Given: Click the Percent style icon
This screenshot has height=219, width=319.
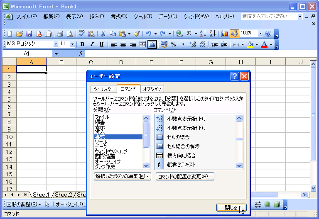Looking at the screenshot, I should [173, 44].
